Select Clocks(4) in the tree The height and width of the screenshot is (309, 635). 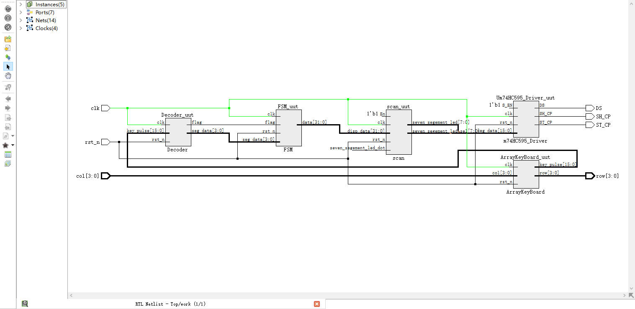tap(46, 28)
